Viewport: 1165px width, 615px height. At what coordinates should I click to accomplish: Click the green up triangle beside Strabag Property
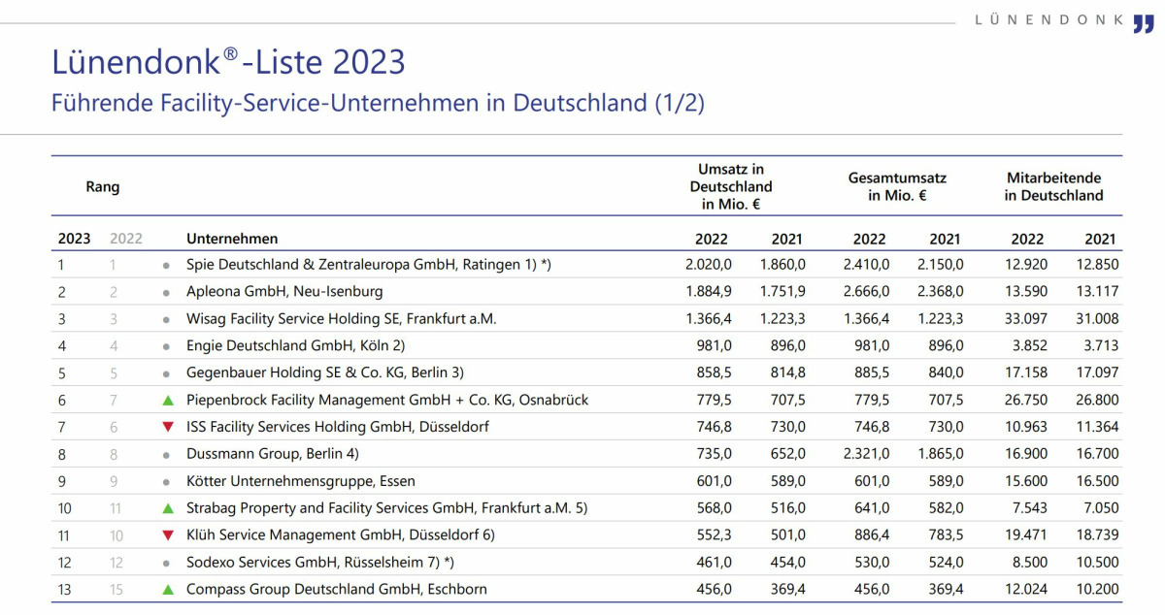[x=167, y=507]
